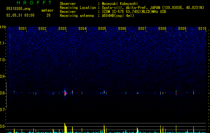Click the meteor echo near 0307
This screenshot has width=210, height=133.
coord(138,93)
